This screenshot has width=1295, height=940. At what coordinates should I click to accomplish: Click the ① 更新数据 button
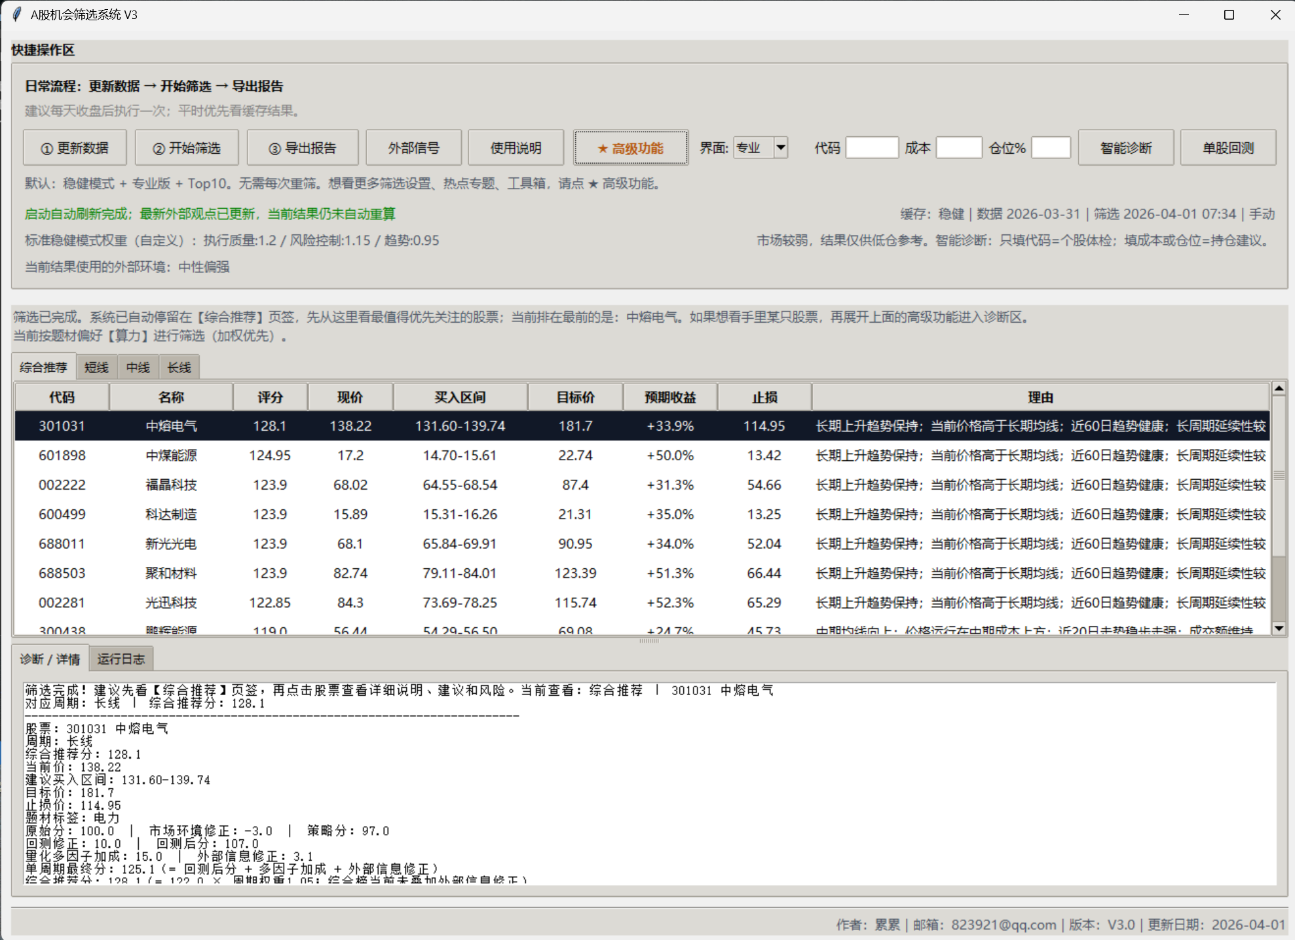pyautogui.click(x=75, y=148)
